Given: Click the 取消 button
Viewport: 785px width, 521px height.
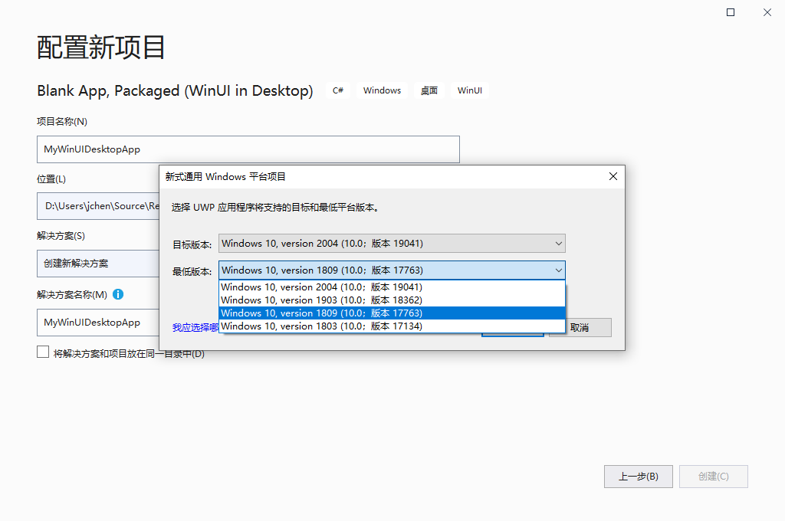Looking at the screenshot, I should [x=580, y=327].
